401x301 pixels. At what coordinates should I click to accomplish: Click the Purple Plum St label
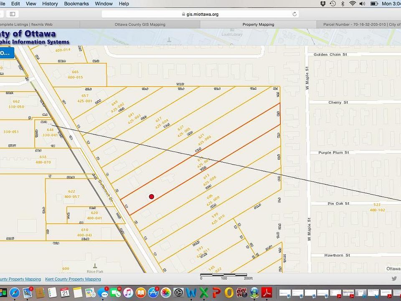334,153
